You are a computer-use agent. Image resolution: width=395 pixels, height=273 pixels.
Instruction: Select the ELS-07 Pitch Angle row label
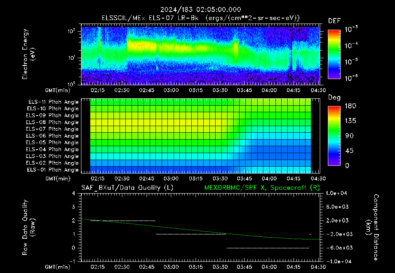point(52,129)
